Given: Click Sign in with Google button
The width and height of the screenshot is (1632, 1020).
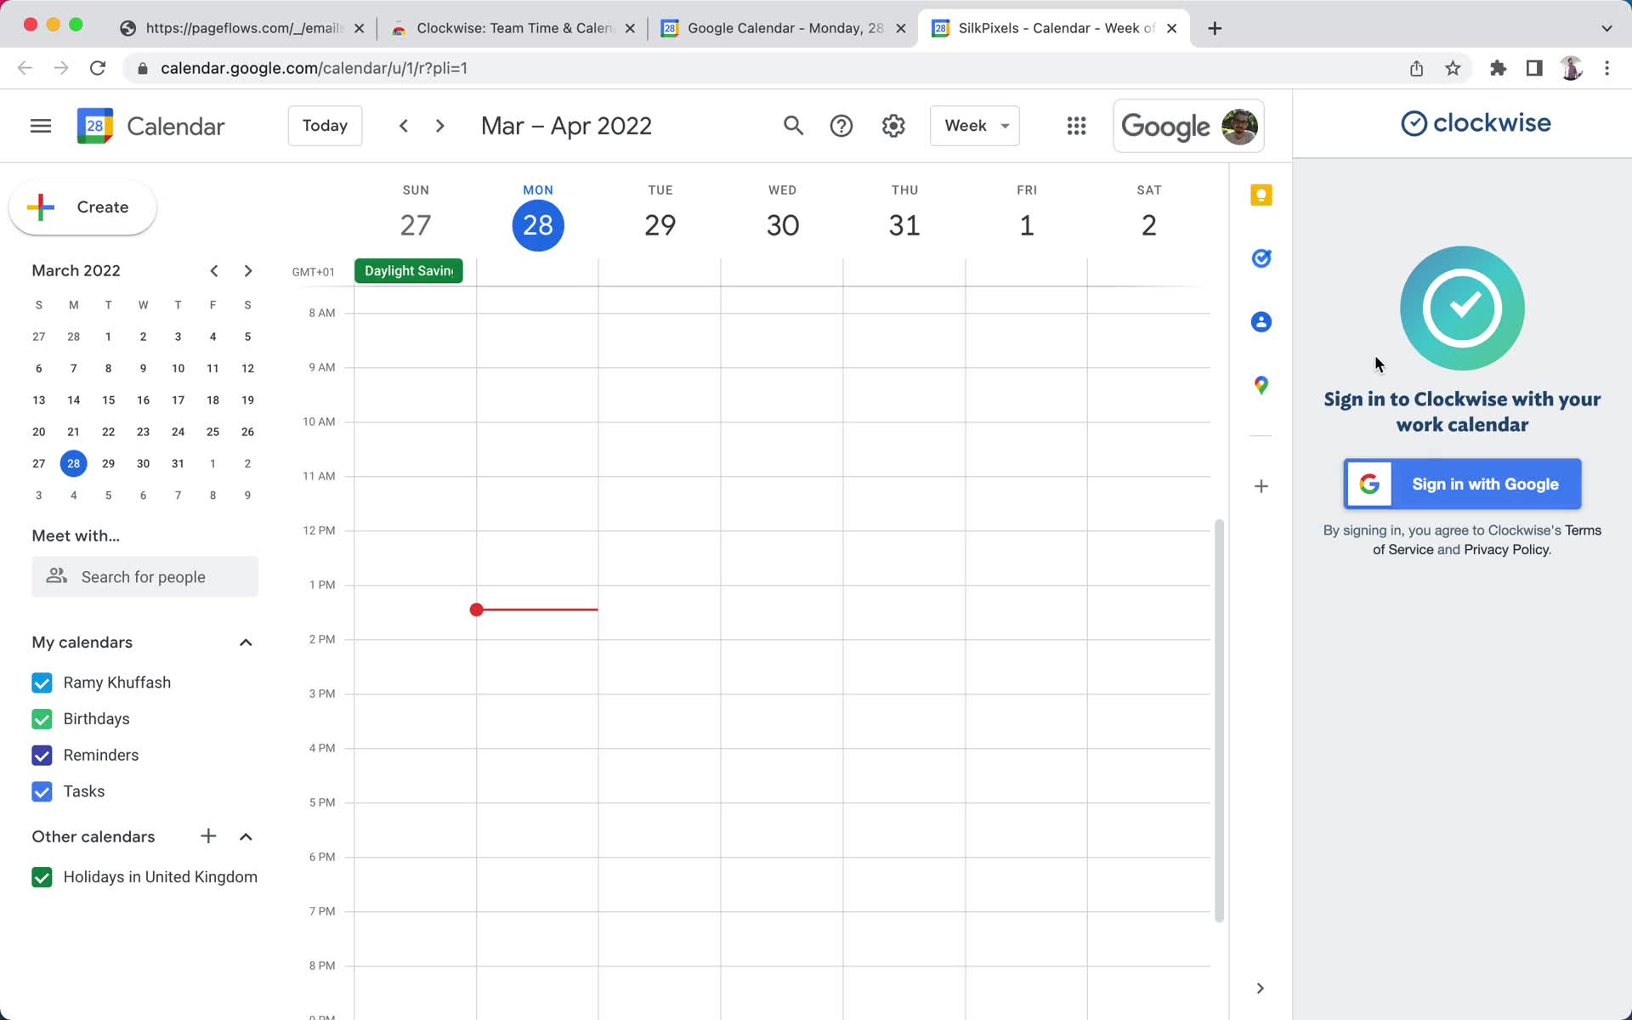Looking at the screenshot, I should 1462,484.
